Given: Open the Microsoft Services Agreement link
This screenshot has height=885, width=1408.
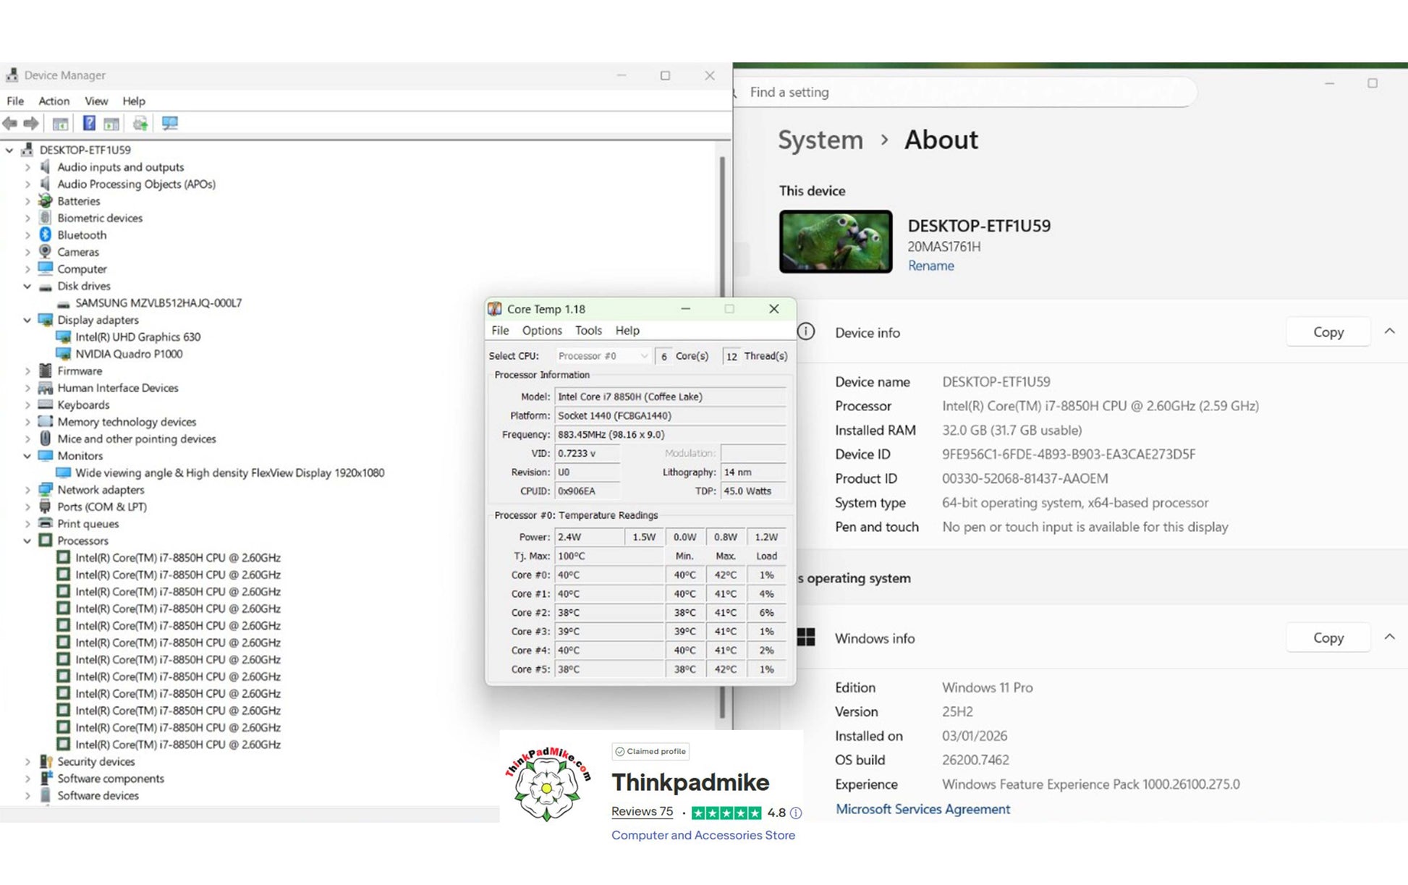Looking at the screenshot, I should 923,809.
